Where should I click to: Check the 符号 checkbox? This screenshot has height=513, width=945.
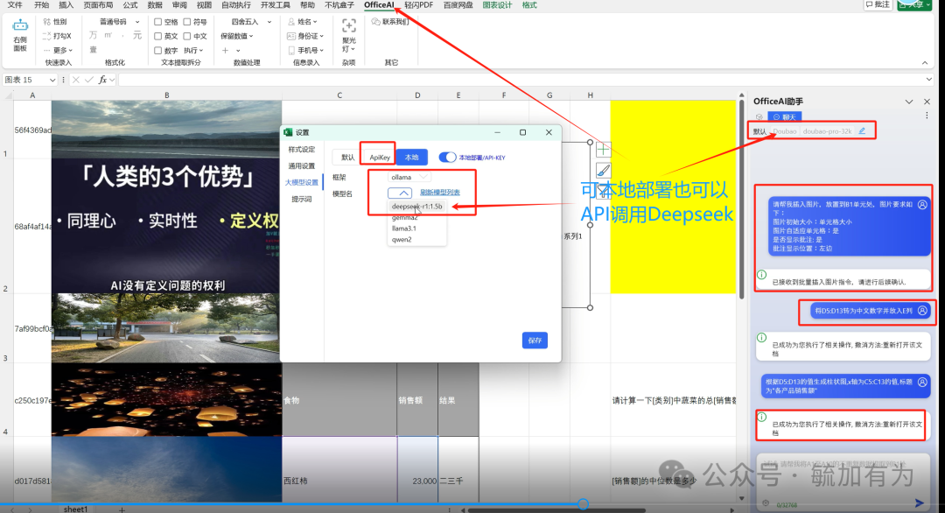click(x=187, y=22)
